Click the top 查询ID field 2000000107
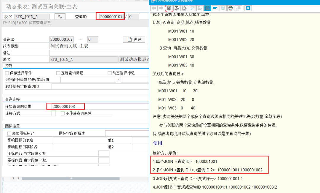320x193 pixels. coord(111,17)
